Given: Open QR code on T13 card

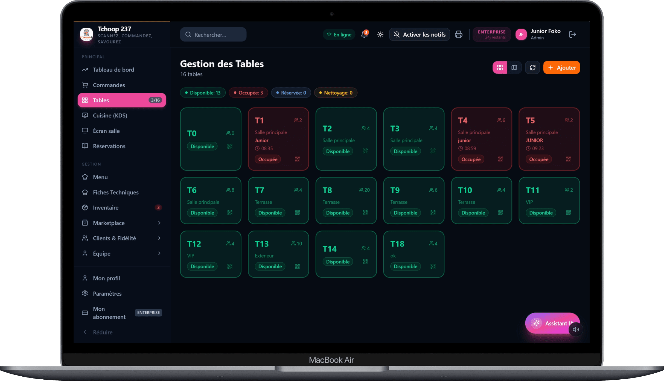Looking at the screenshot, I should (298, 266).
